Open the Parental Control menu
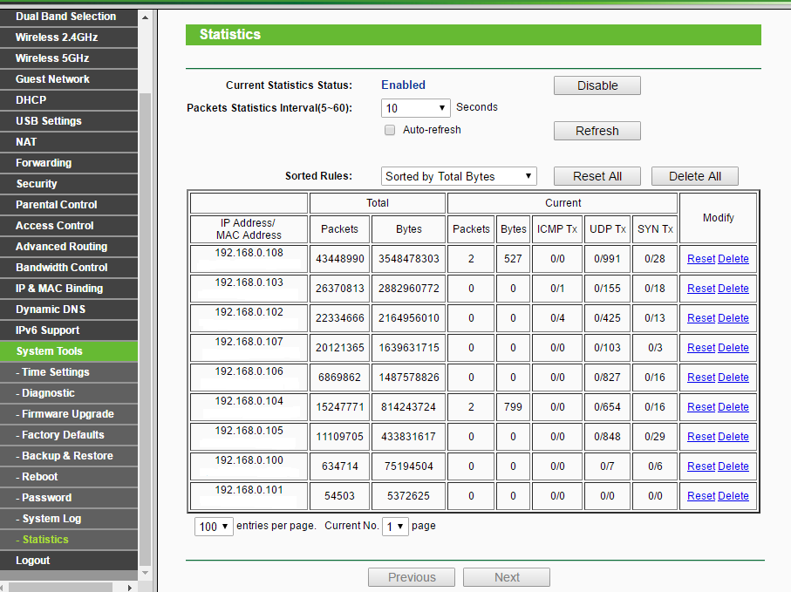 (x=57, y=205)
